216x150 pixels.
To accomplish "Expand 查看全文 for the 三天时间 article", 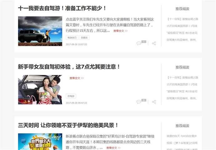I will (113, 148).
